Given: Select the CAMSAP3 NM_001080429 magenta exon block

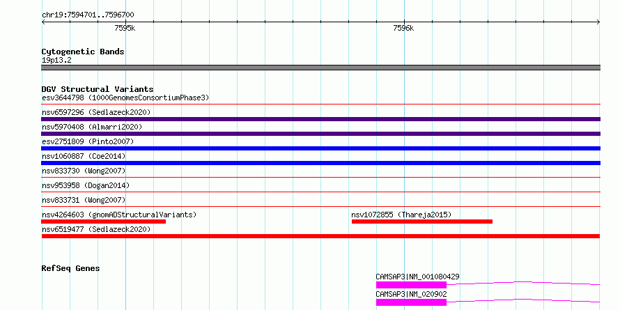Looking at the screenshot, I should click(x=411, y=285).
